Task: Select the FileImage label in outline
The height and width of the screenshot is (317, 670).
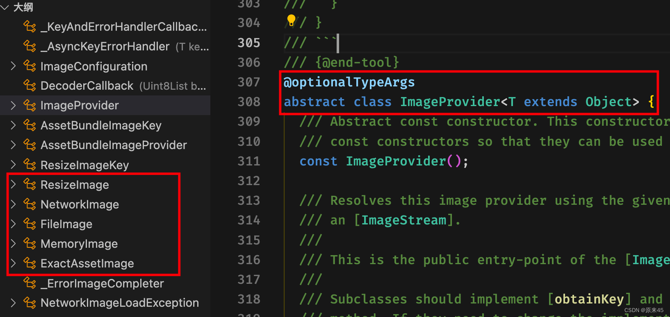Action: 66,224
